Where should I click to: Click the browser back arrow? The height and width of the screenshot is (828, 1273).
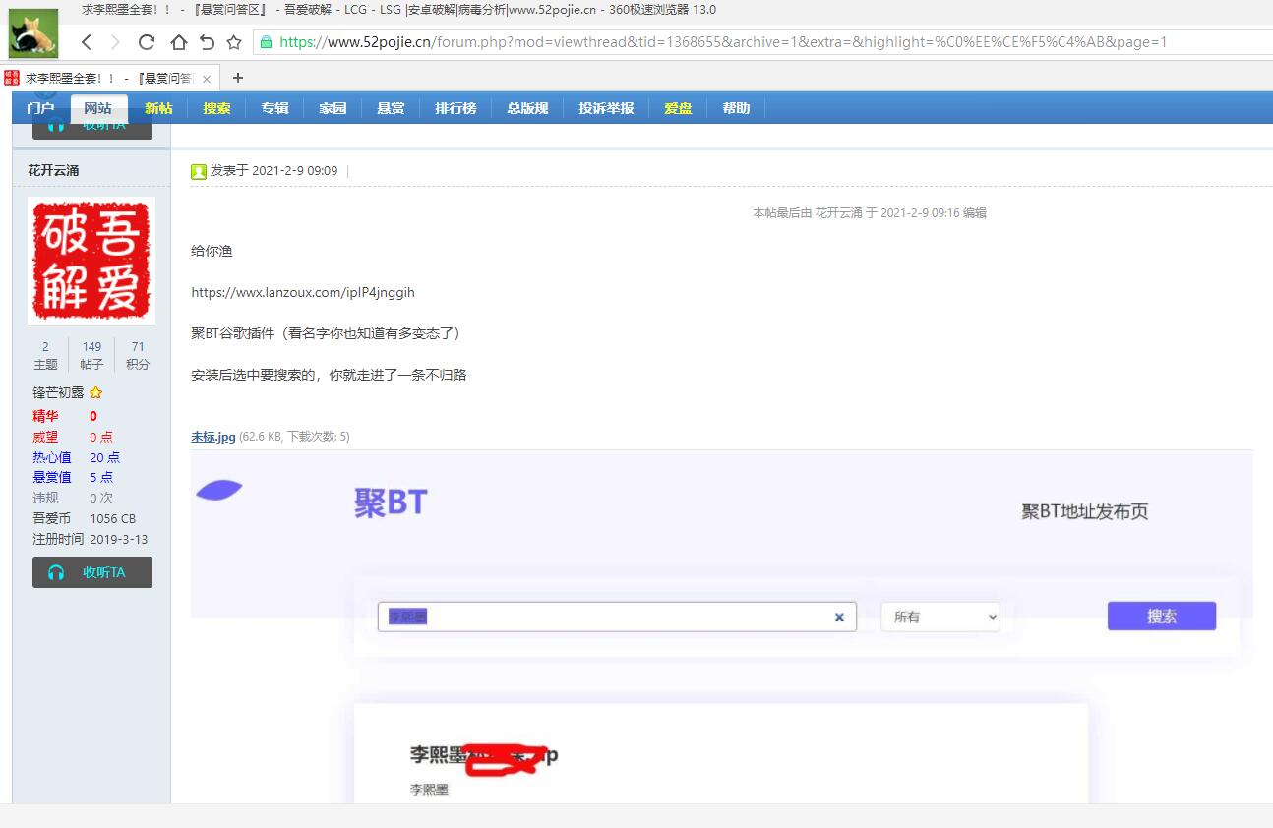click(x=87, y=42)
